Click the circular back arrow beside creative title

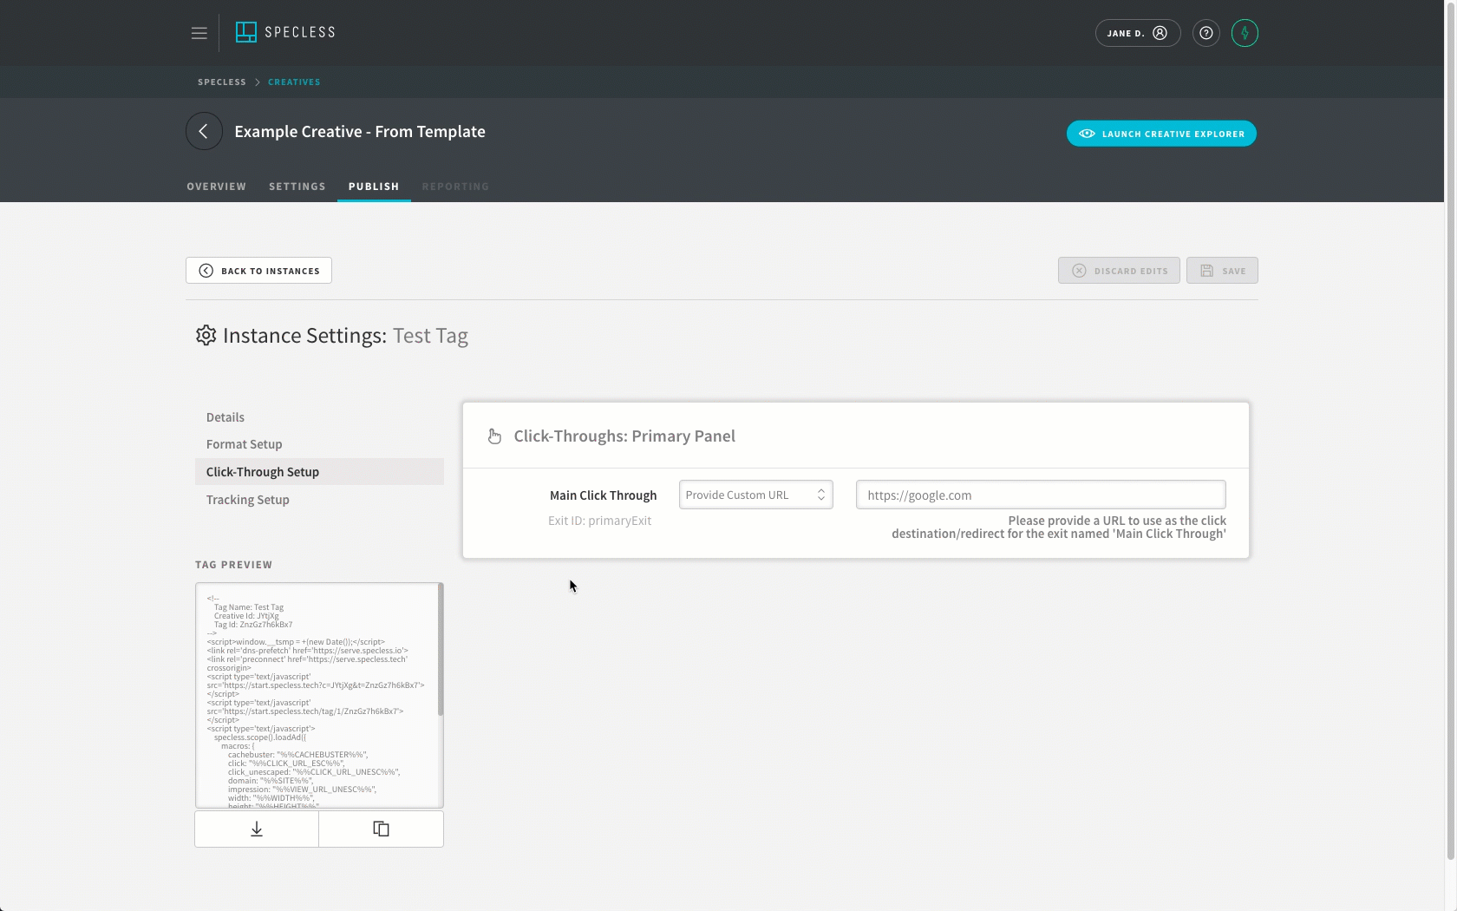pos(204,131)
